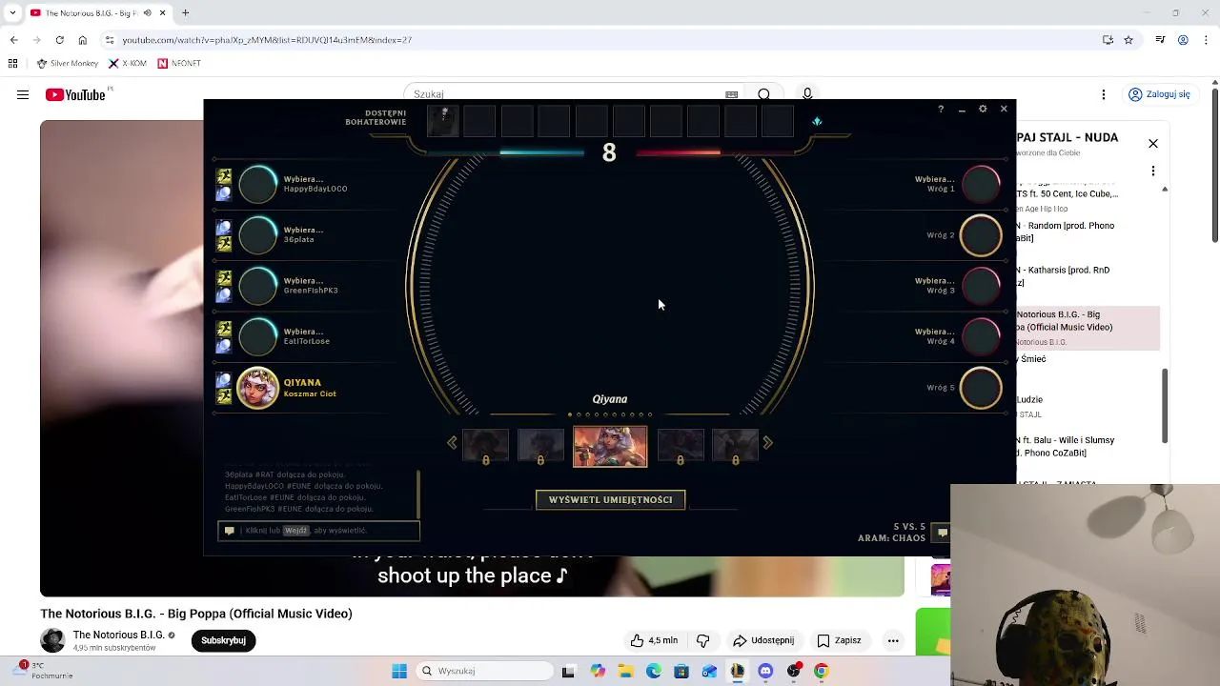Click the YouTube search magnifier button
Screen dimensions: 1220x686
764,94
